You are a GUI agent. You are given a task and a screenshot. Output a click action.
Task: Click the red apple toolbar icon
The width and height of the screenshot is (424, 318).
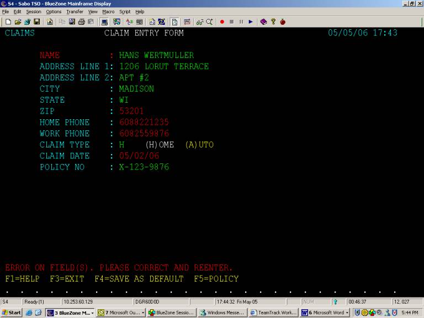pos(283,22)
